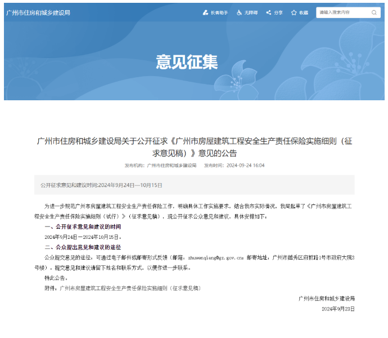Click the share icon in header
This screenshot has width=388, height=338.
click(268, 12)
